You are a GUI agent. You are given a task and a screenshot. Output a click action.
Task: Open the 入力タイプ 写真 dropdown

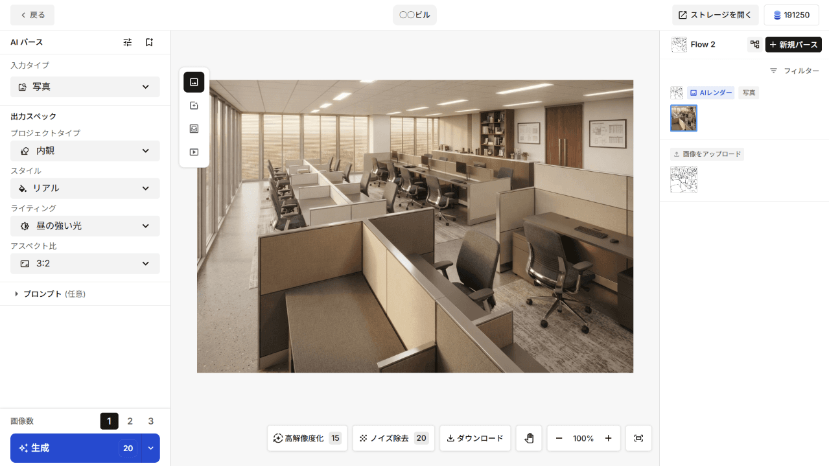pos(85,87)
